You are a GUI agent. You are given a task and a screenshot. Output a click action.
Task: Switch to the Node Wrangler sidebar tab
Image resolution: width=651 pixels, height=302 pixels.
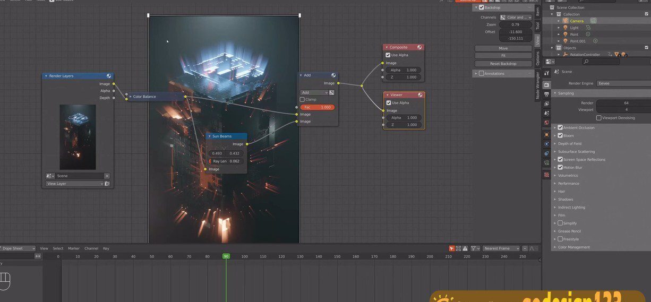pyautogui.click(x=537, y=87)
